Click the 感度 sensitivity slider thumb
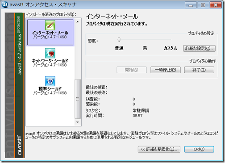 click(119, 40)
